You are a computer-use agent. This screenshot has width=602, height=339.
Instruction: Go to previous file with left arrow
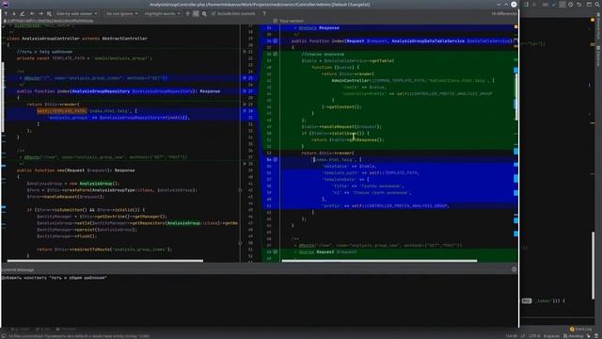[32, 13]
